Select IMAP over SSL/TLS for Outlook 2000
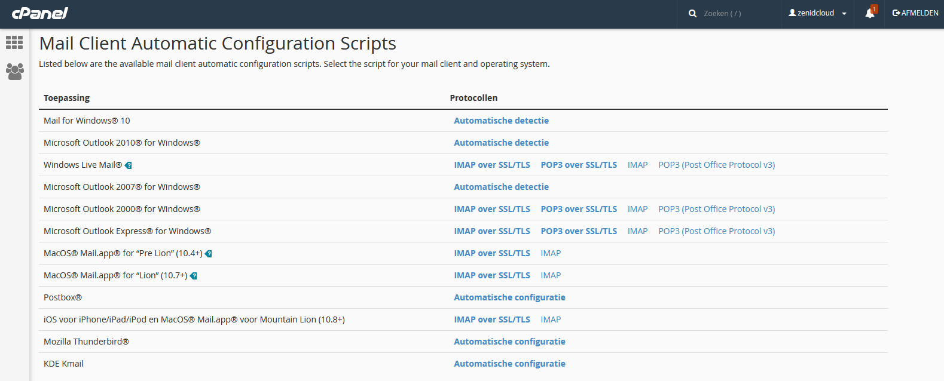The height and width of the screenshot is (381, 944). point(492,209)
